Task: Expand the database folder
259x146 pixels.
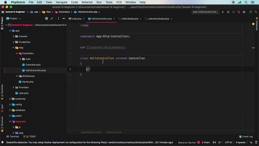Action: (x=10, y=110)
